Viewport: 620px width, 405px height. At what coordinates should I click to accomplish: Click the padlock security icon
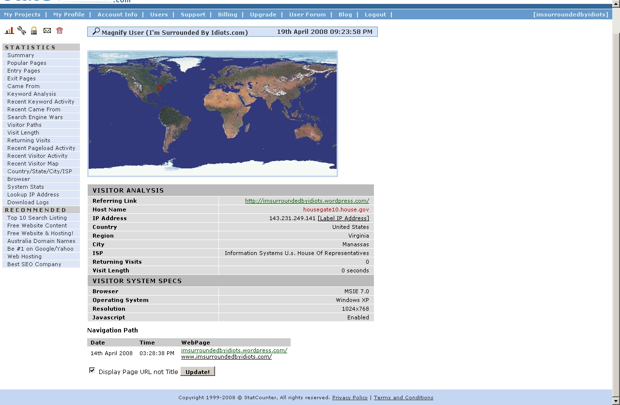pos(34,30)
